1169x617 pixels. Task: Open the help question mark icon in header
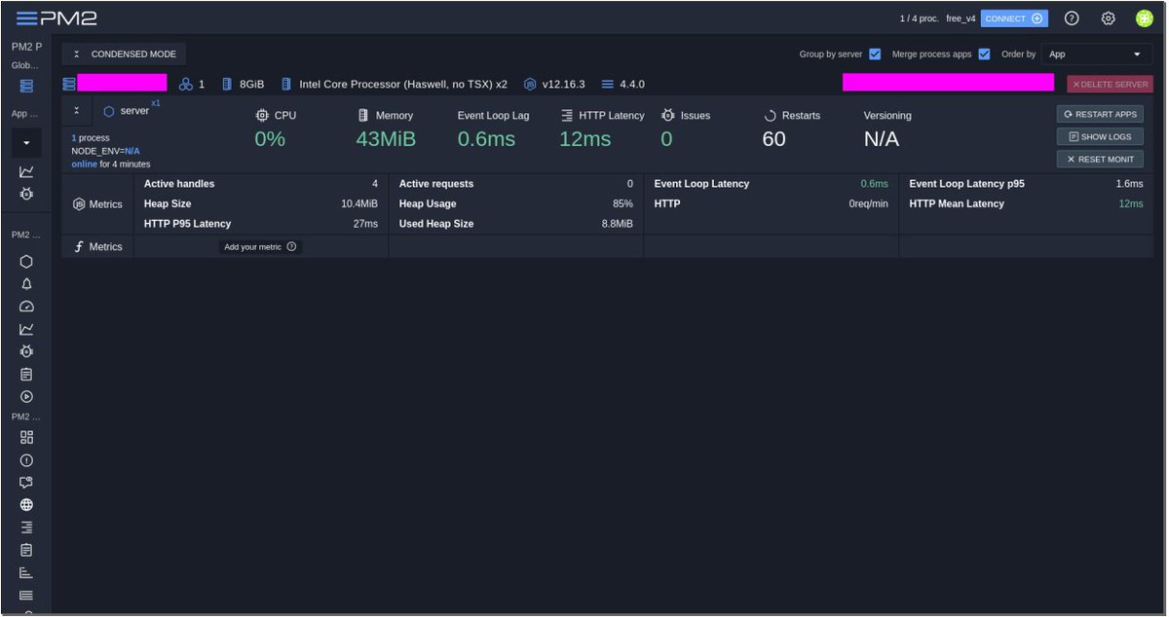coord(1072,18)
